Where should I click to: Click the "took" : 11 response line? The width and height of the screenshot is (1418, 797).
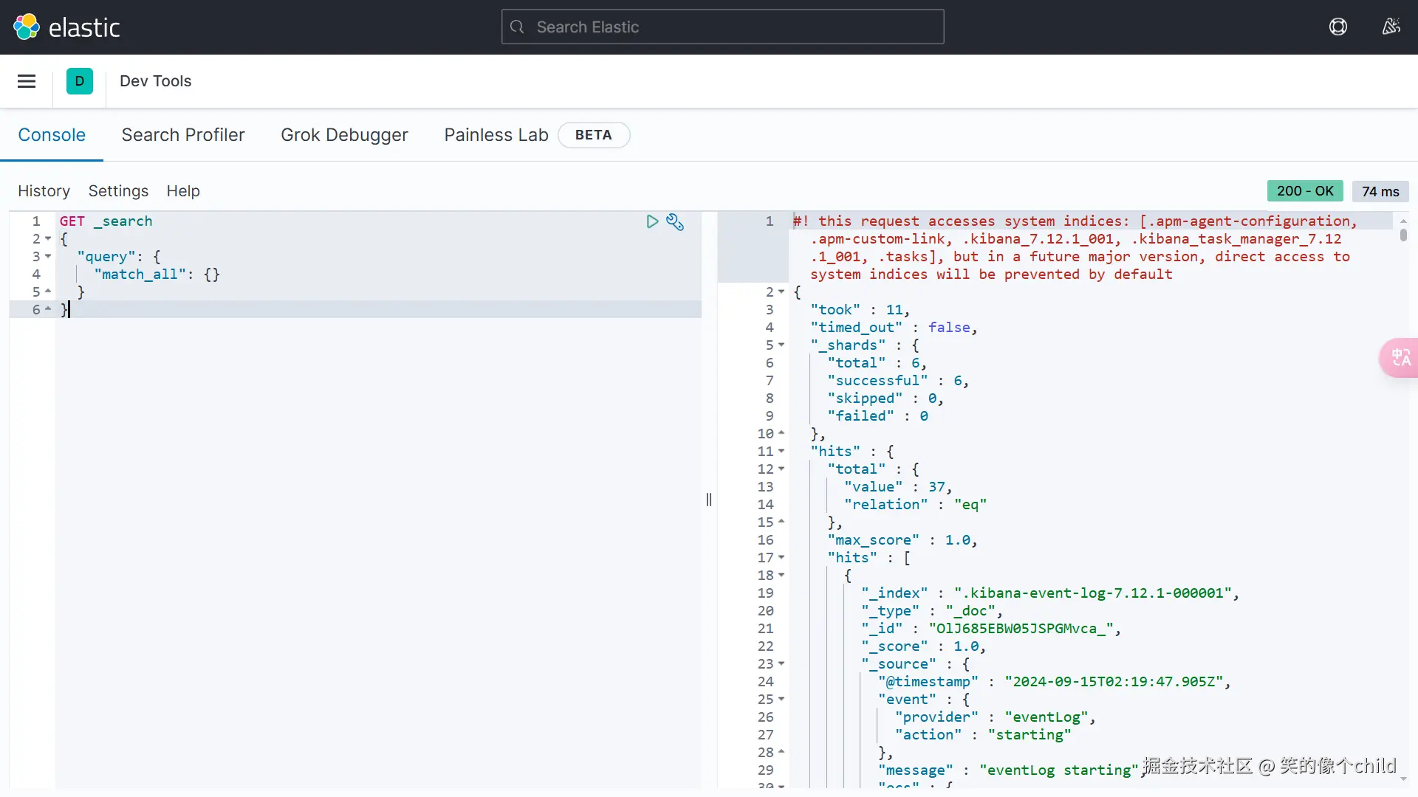tap(860, 310)
